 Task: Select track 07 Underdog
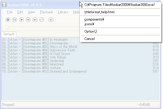point(80,61)
